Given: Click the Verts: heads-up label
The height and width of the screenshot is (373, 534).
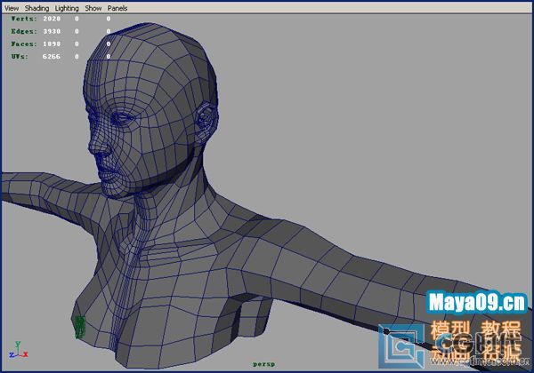Looking at the screenshot, I should [23, 19].
